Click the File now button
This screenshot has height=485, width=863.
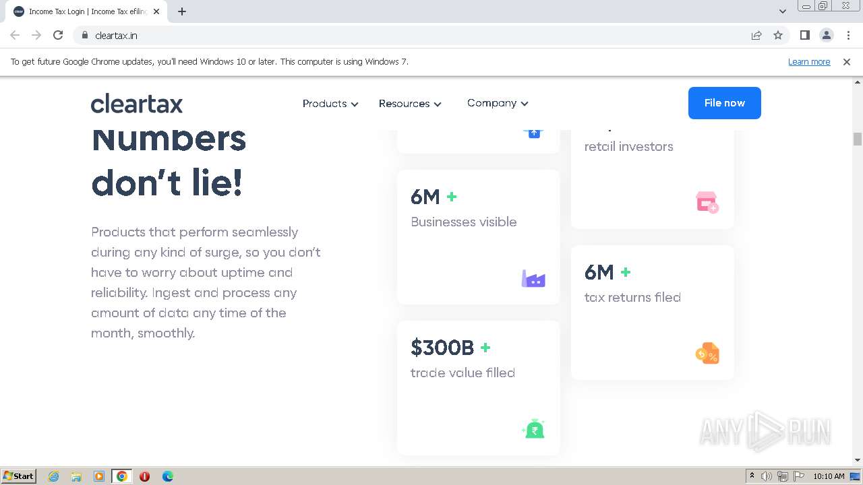click(724, 103)
